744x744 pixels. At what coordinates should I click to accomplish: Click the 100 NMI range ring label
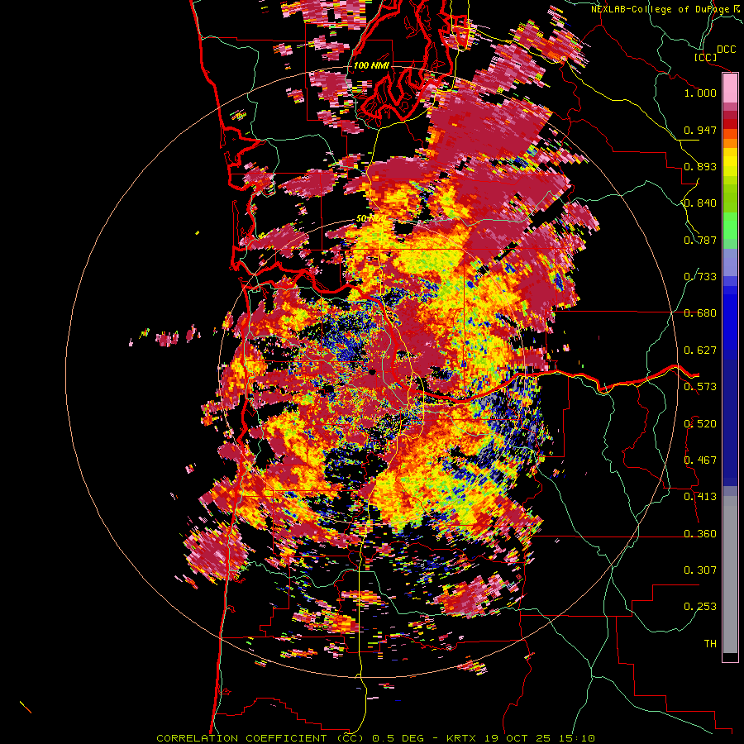[371, 65]
